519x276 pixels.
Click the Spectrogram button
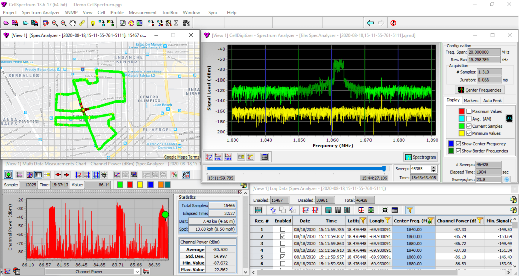pos(422,156)
